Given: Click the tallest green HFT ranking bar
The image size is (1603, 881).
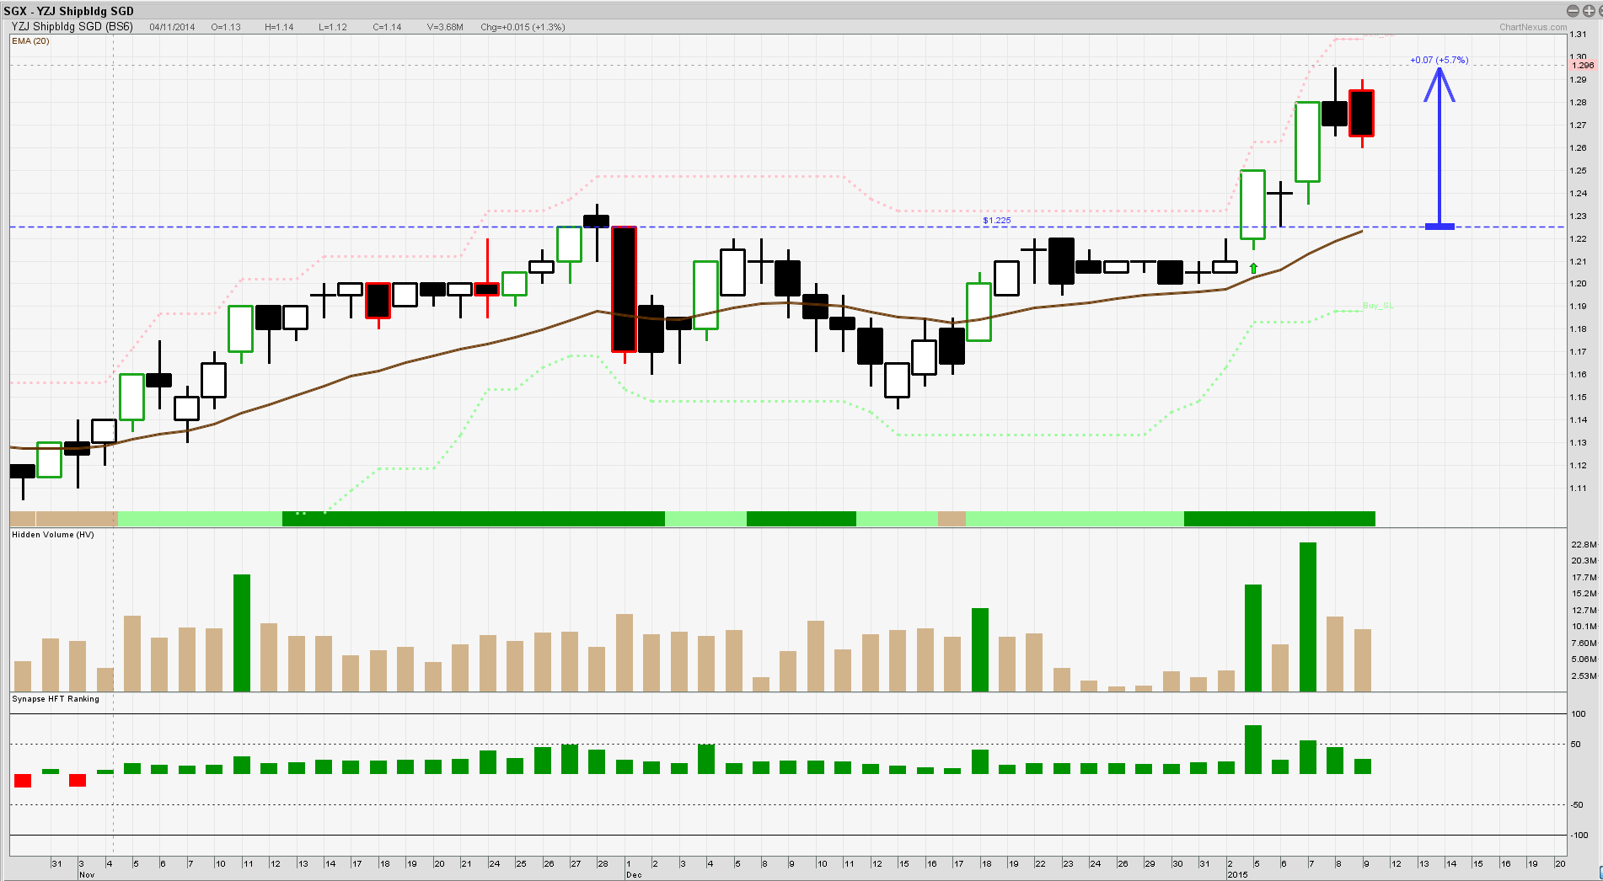Looking at the screenshot, I should click(x=1253, y=749).
